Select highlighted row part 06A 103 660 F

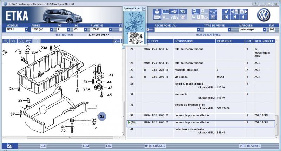201,124
